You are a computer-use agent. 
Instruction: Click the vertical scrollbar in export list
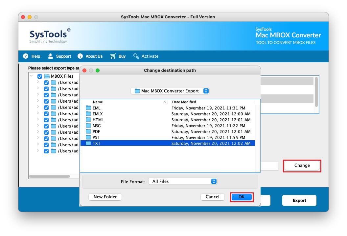pyautogui.click(x=316, y=92)
